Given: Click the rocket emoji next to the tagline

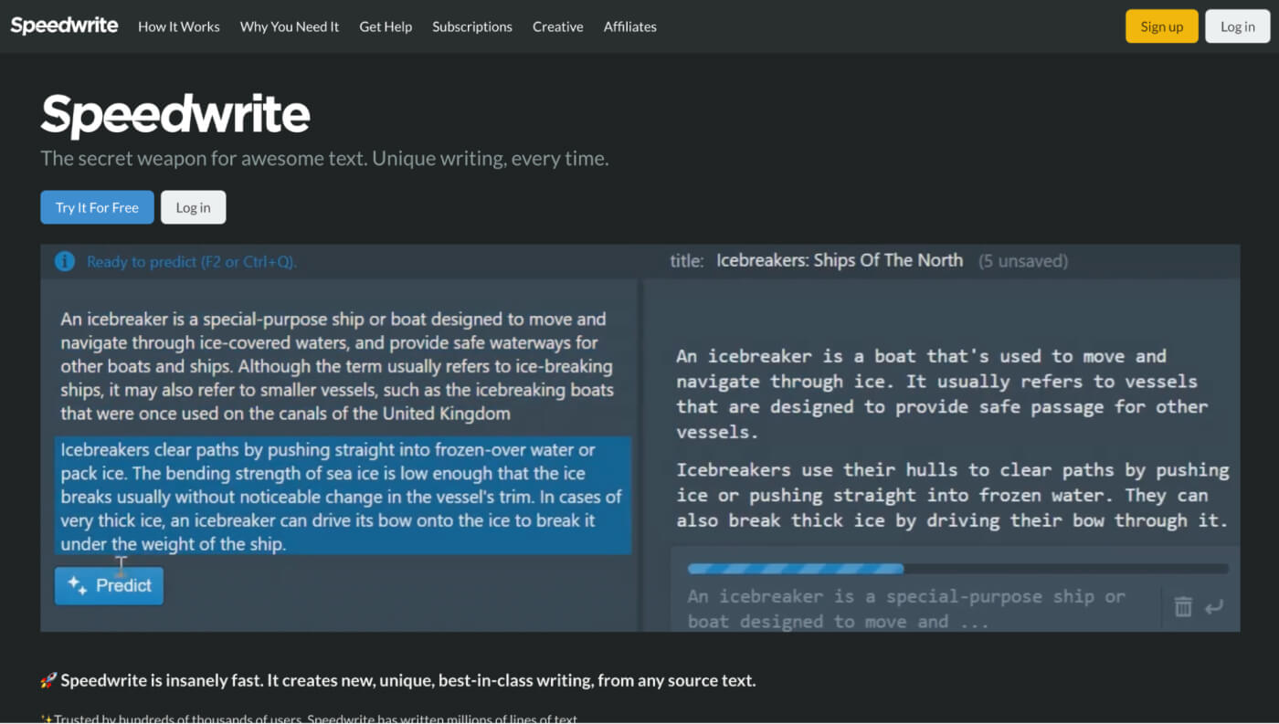Looking at the screenshot, I should click(x=44, y=680).
